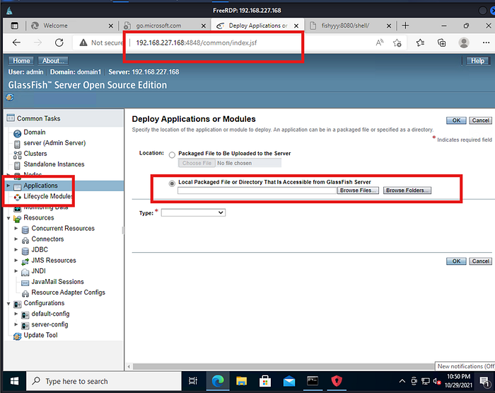This screenshot has width=495, height=393.
Task: Open the Favorites list icon
Action: [x=420, y=42]
